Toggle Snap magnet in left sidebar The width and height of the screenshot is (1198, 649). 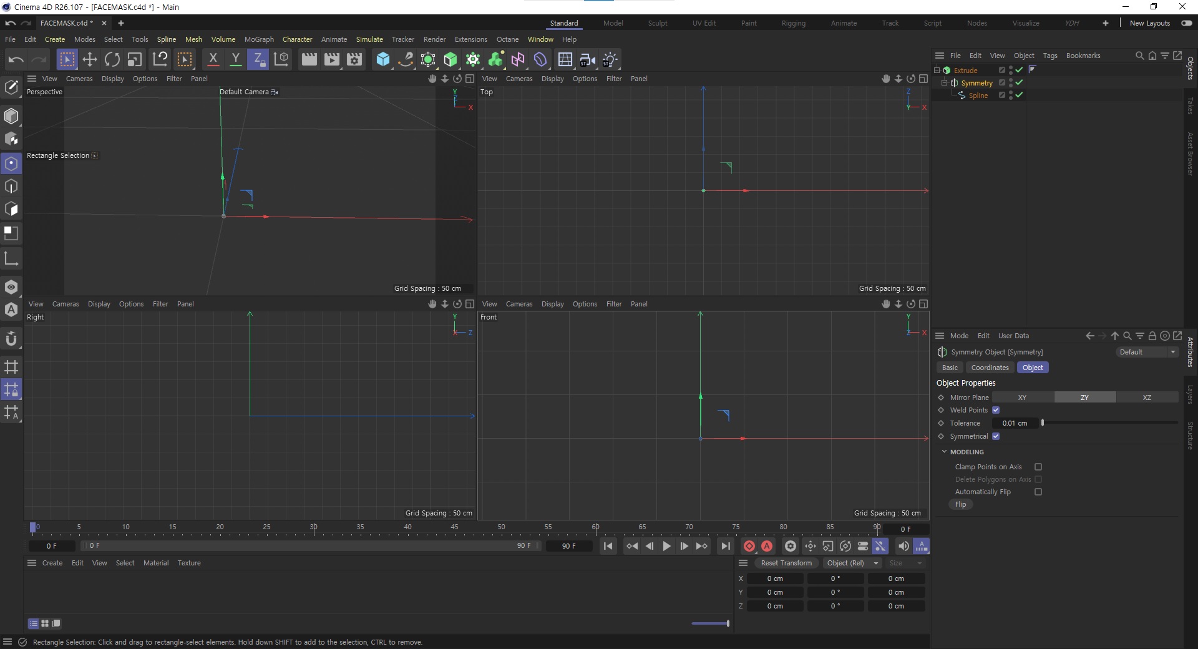tap(11, 339)
